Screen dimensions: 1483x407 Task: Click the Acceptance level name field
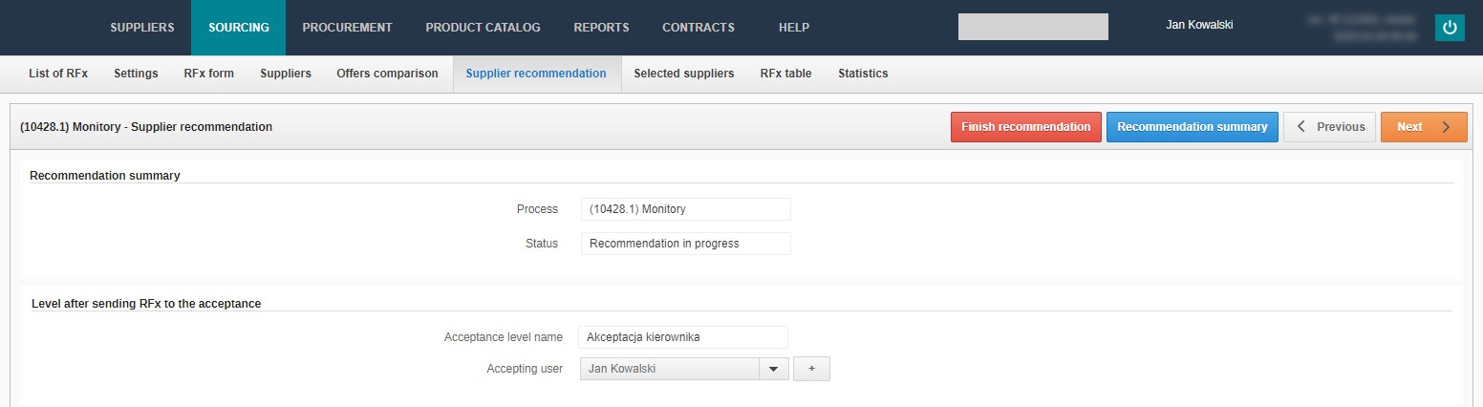682,337
